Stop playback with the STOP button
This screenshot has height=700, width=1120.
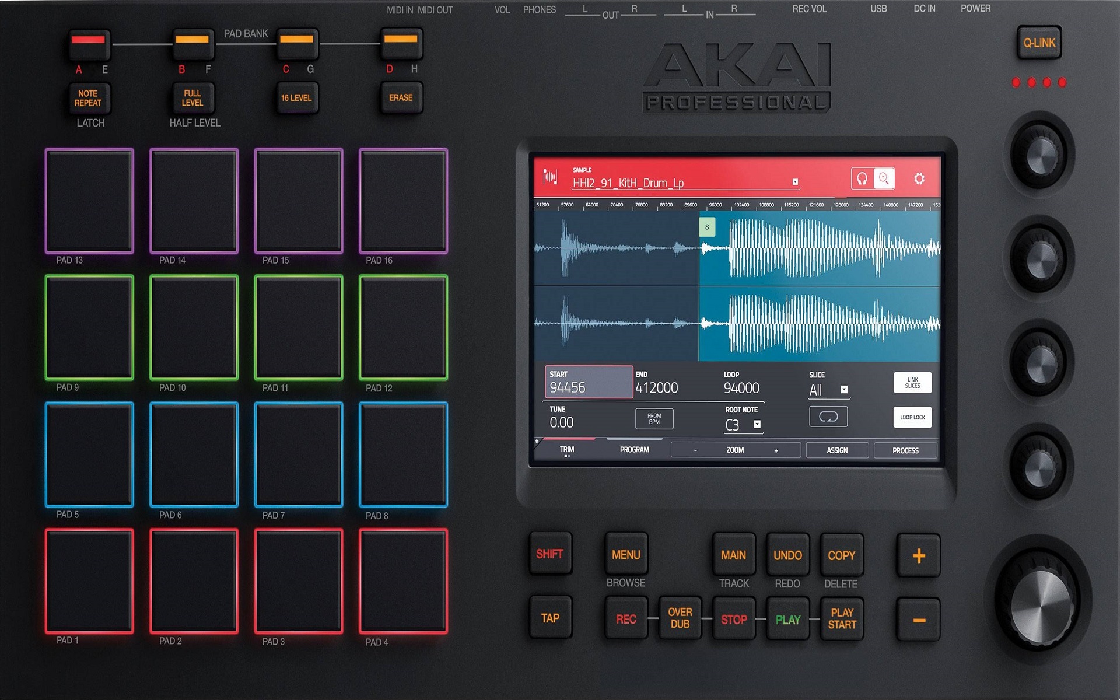click(733, 619)
